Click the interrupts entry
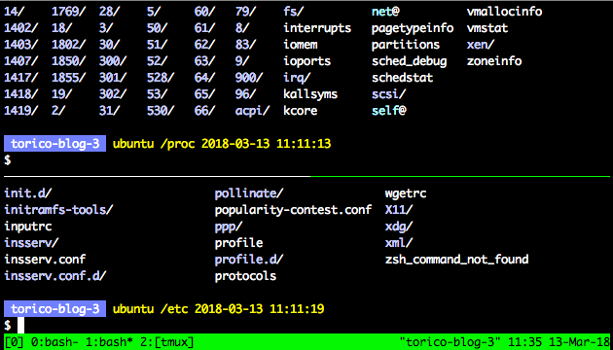The height and width of the screenshot is (350, 613). 317,28
